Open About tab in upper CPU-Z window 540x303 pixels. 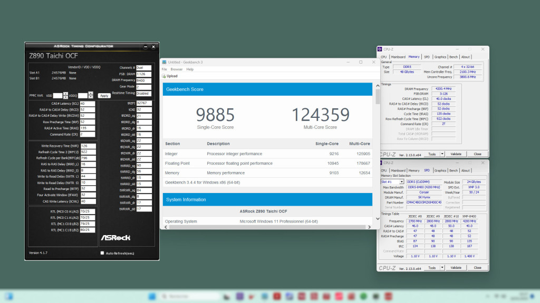[x=465, y=57]
